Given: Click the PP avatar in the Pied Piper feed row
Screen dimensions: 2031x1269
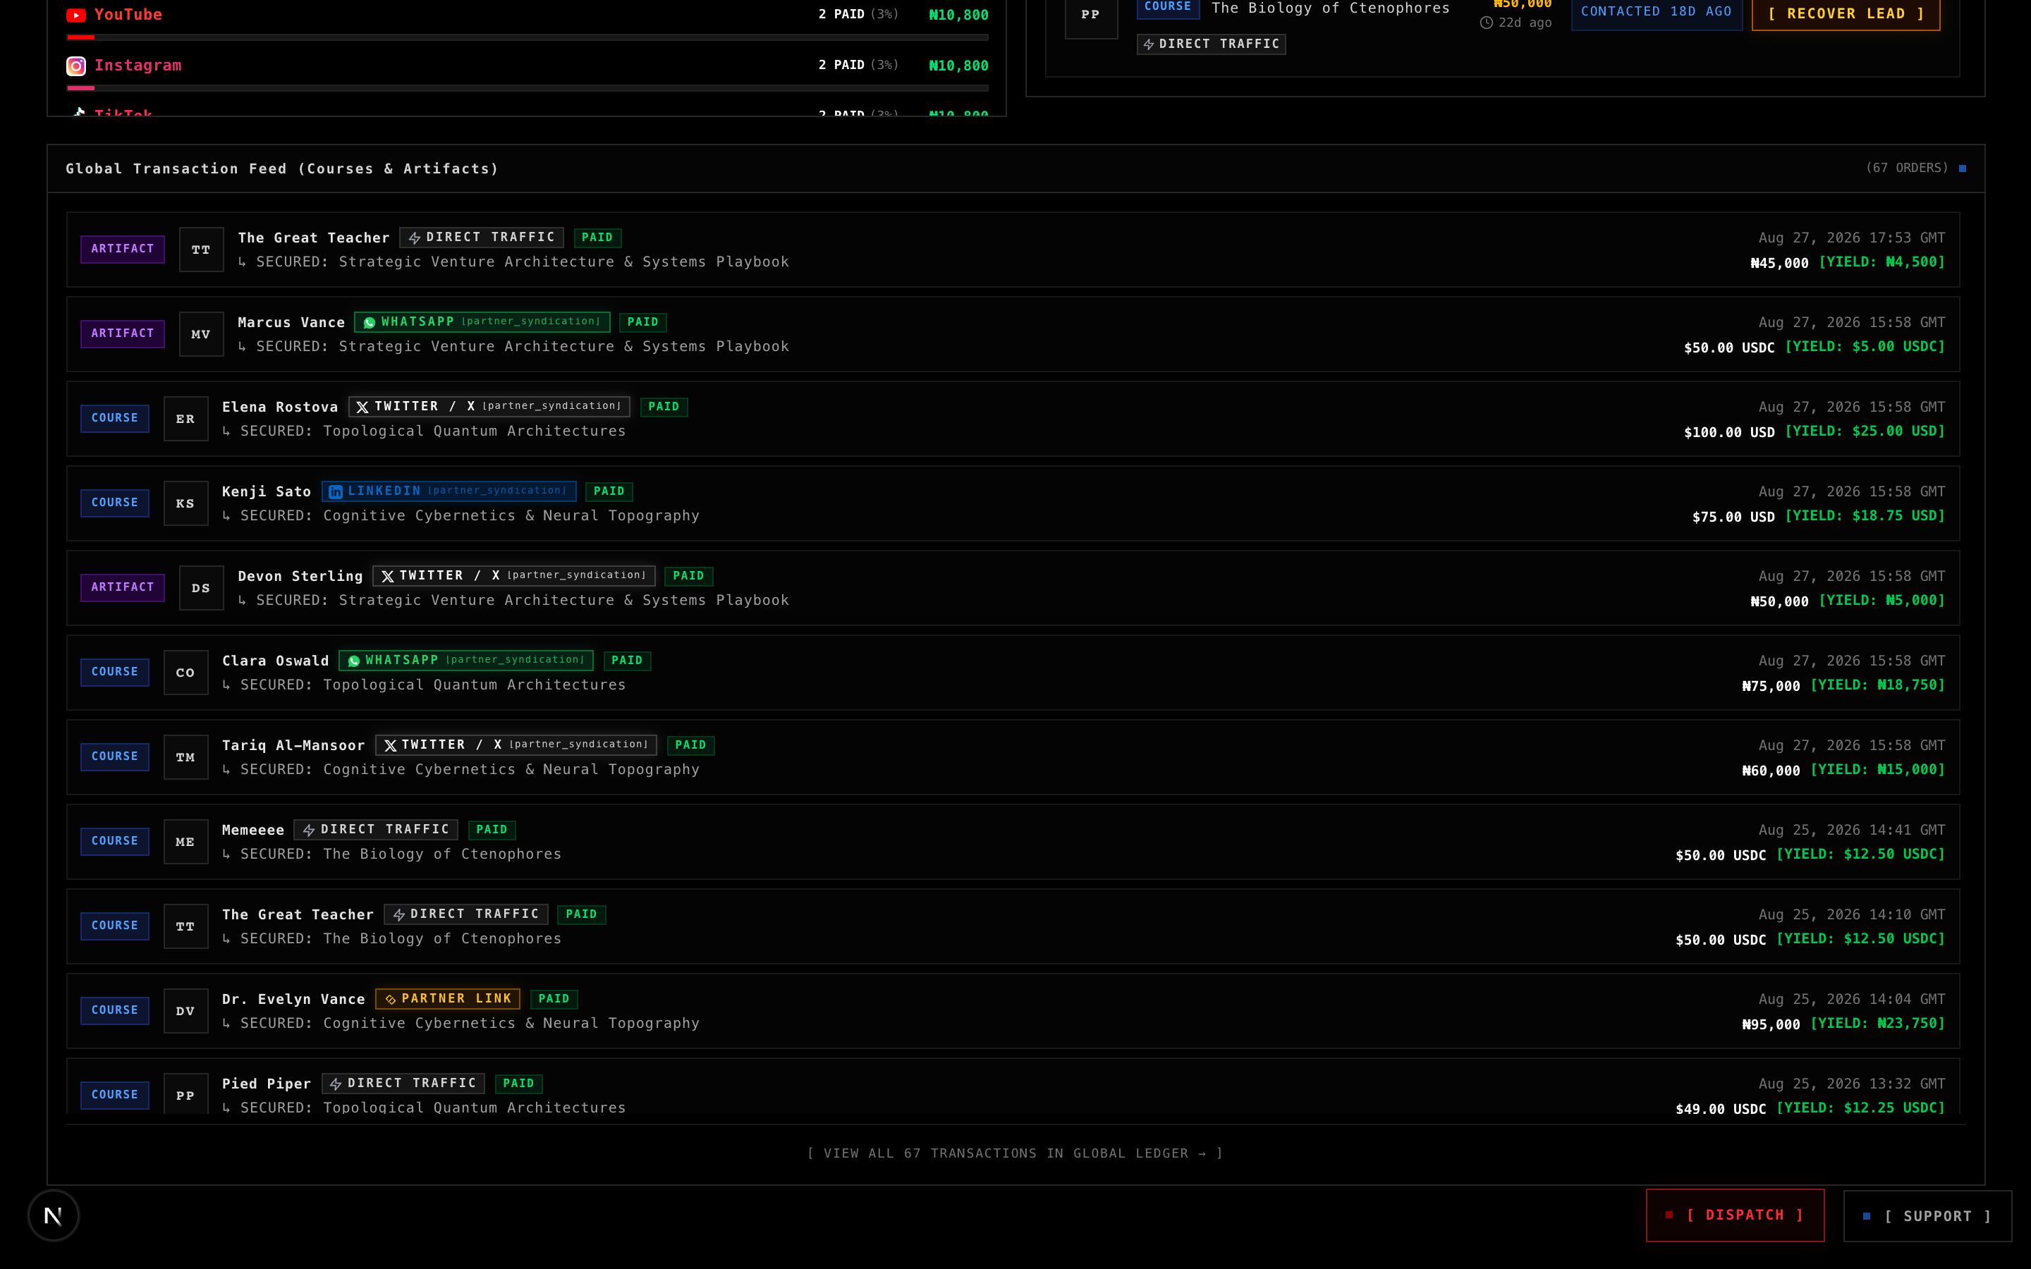Looking at the screenshot, I should coord(185,1093).
